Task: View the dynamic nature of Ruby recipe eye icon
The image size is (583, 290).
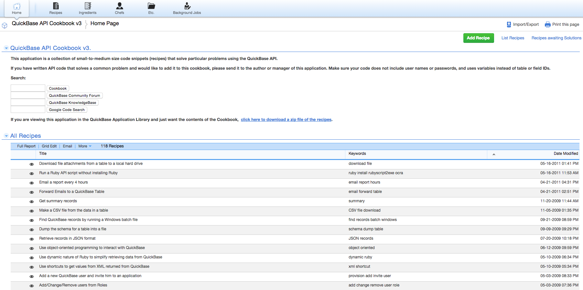Action: tap(32, 258)
